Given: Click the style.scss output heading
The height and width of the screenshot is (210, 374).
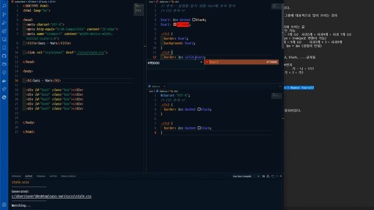Looking at the screenshot, I should coord(20,182).
